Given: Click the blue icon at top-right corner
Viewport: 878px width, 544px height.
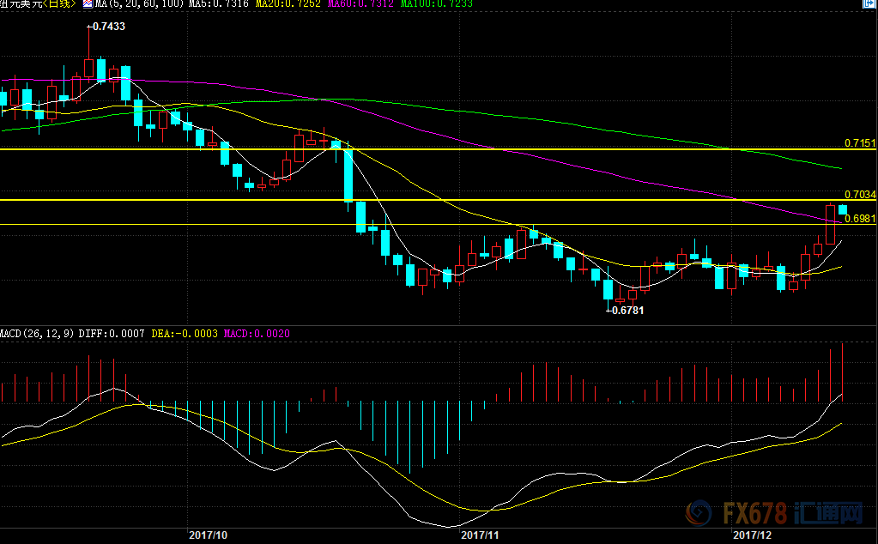Looking at the screenshot, I should pos(869,3).
